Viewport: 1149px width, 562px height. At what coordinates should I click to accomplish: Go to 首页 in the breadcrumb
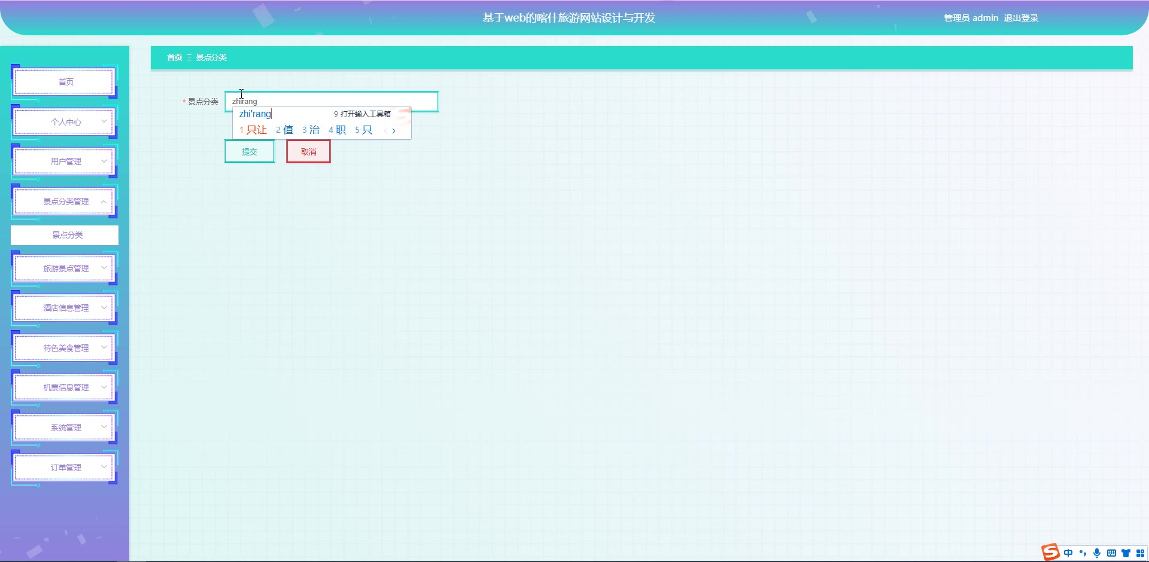coord(175,57)
